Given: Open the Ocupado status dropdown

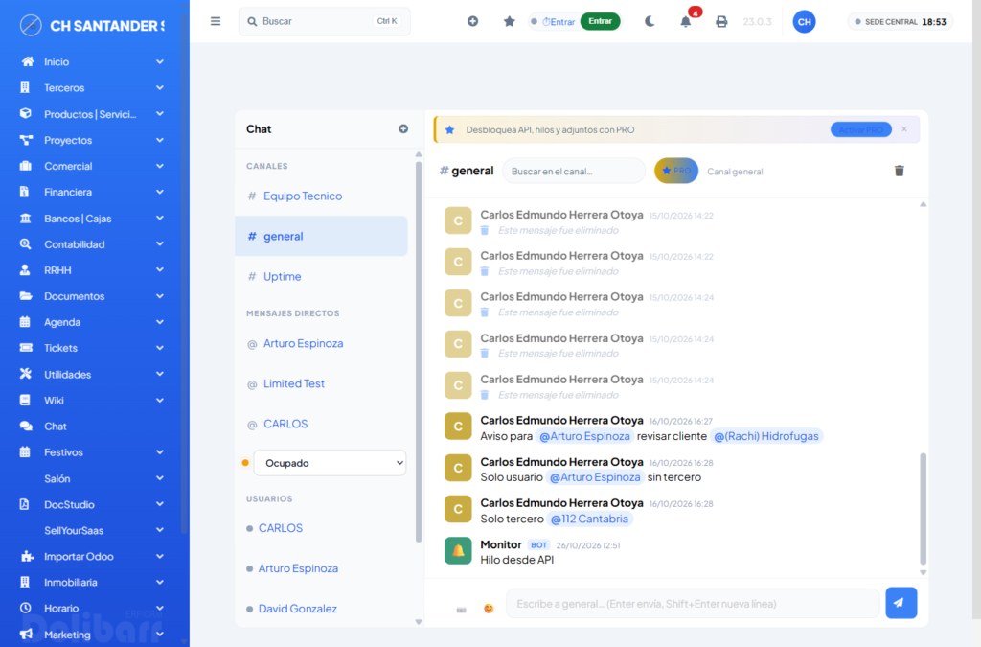Looking at the screenshot, I should [330, 463].
